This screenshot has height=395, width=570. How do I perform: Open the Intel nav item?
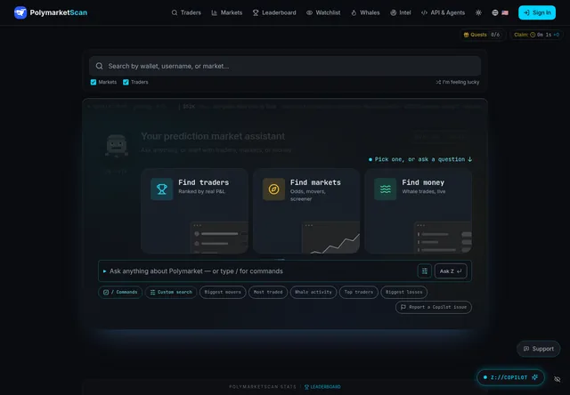(x=400, y=12)
